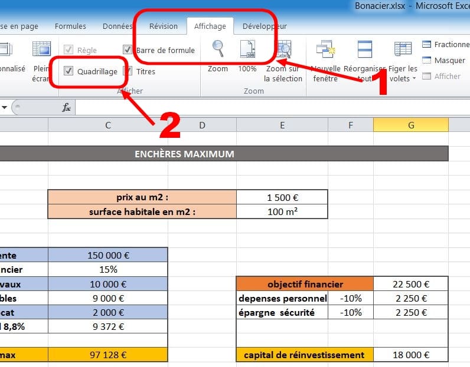The image size is (470, 367).
Task: Select cell with 9 000 €
Action: [108, 298]
